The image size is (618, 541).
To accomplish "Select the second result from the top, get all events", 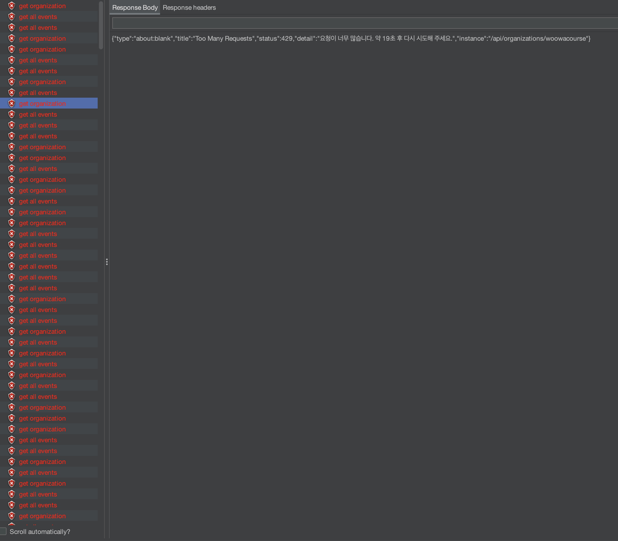I will pos(38,17).
